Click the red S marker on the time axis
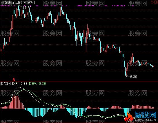Viewport: 158px width, 123px height. coord(14,80)
